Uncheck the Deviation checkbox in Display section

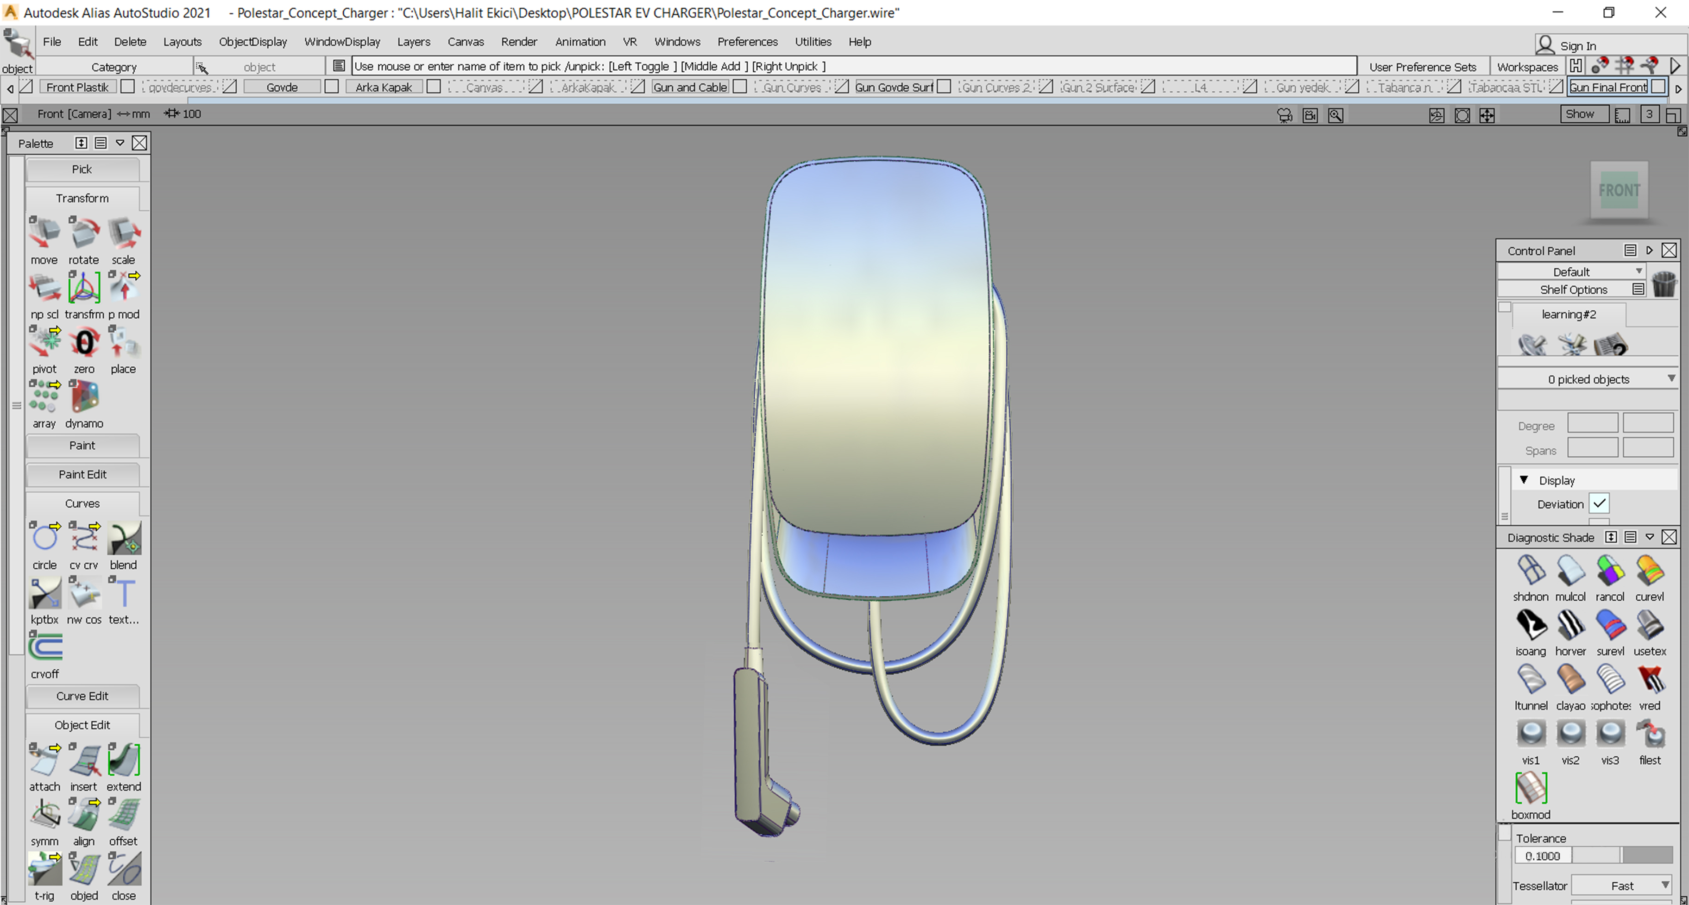(1600, 503)
